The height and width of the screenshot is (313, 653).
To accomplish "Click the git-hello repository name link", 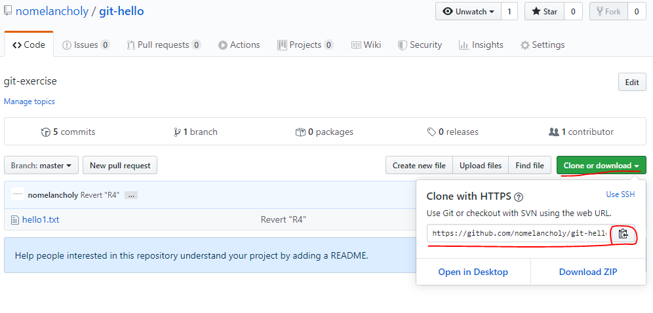I will (x=121, y=11).
